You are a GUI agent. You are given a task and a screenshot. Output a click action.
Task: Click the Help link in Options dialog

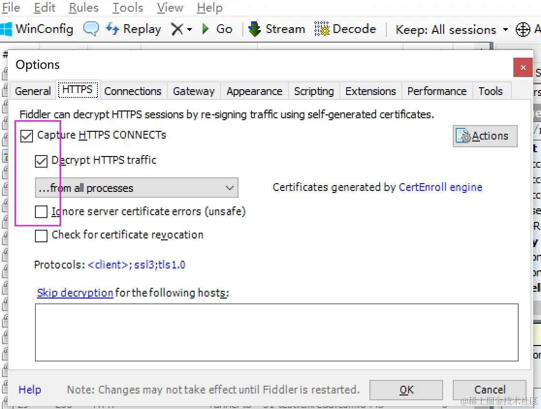pyautogui.click(x=30, y=390)
